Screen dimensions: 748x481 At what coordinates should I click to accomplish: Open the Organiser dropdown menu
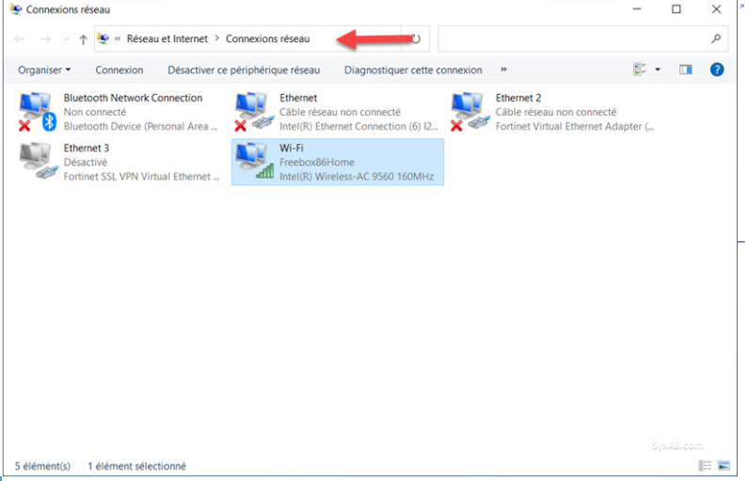pyautogui.click(x=44, y=70)
